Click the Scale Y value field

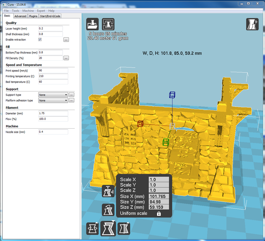159,185
